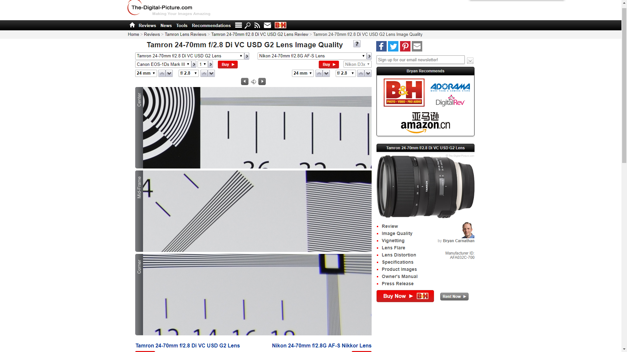Share the page via the Facebook icon
The image size is (627, 352).
(381, 46)
